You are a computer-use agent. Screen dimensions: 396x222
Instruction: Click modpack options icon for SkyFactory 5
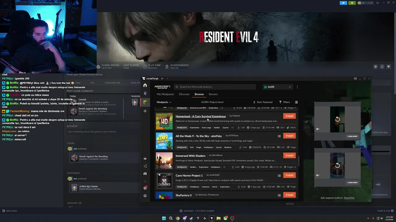click(x=279, y=195)
